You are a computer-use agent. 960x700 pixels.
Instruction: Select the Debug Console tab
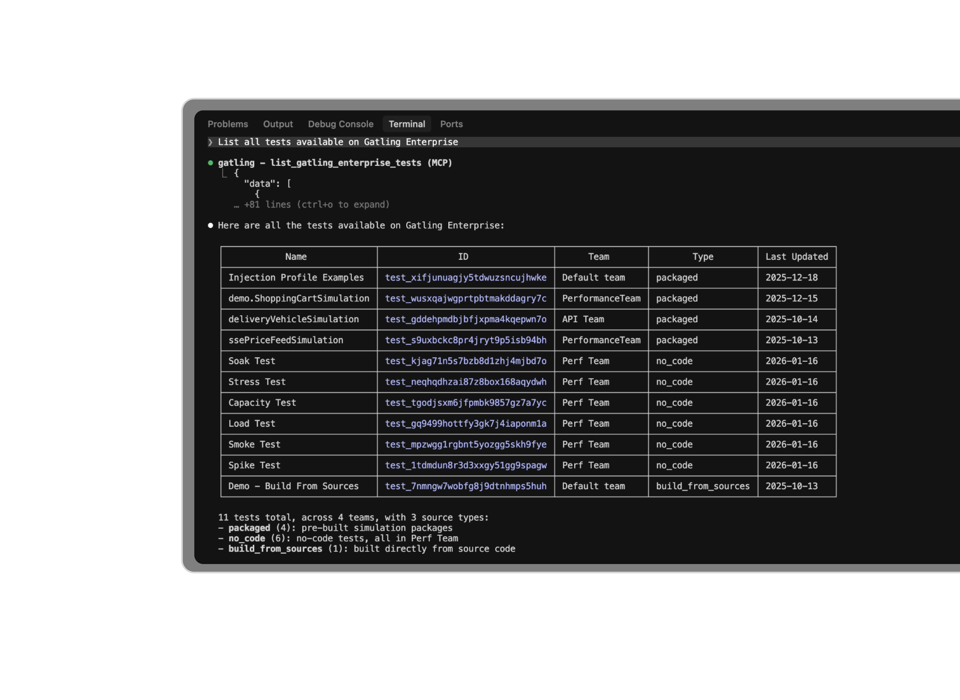click(341, 124)
